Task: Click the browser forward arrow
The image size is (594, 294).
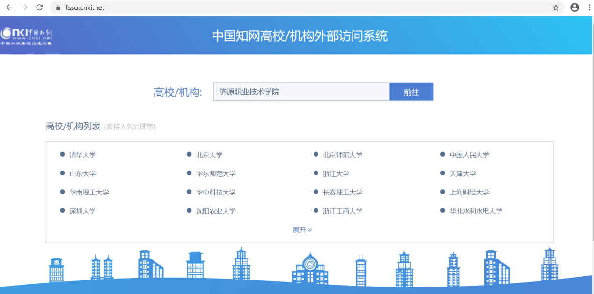Action: [24, 7]
